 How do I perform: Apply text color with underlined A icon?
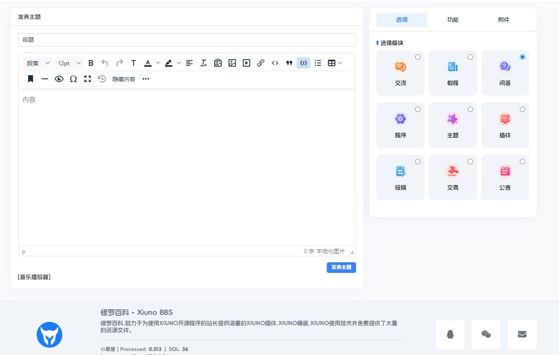click(148, 63)
